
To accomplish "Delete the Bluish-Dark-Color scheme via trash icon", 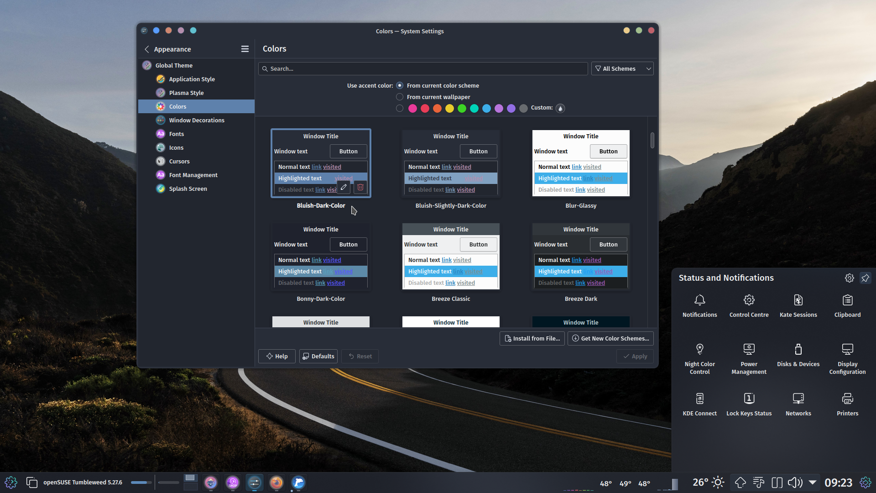I will click(x=360, y=187).
